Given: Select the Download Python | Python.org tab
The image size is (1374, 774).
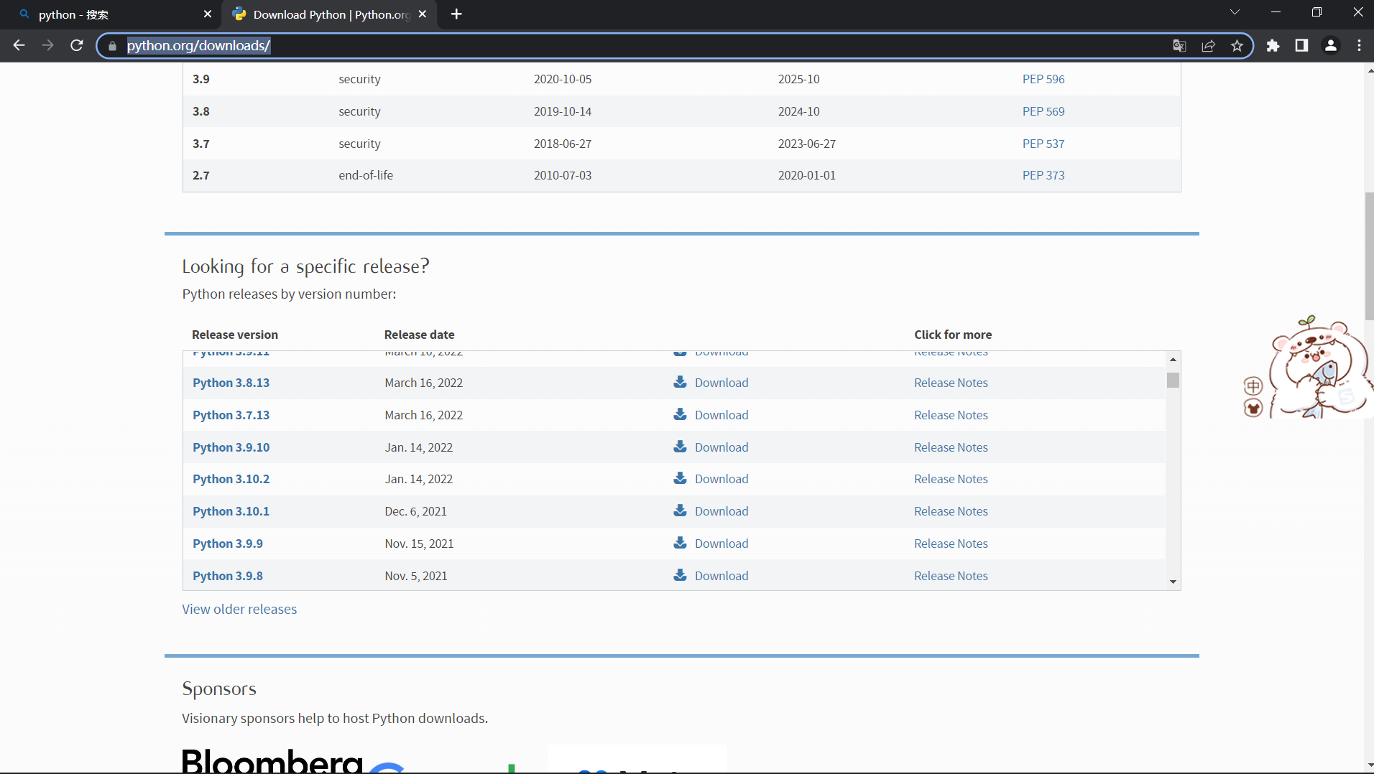Looking at the screenshot, I should click(x=331, y=14).
